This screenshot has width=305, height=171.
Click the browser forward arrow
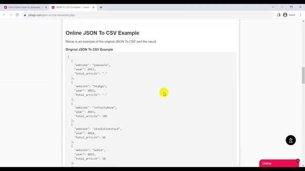click(x=10, y=15)
